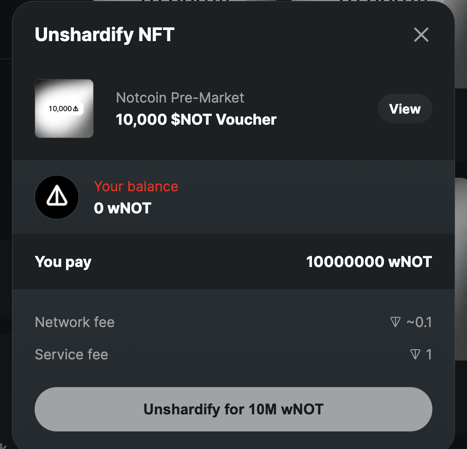Click the TON icon beside Network fee

click(x=395, y=322)
